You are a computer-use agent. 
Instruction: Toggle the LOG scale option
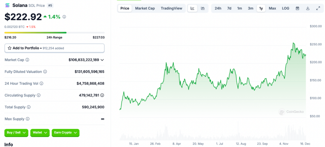[x=286, y=8]
